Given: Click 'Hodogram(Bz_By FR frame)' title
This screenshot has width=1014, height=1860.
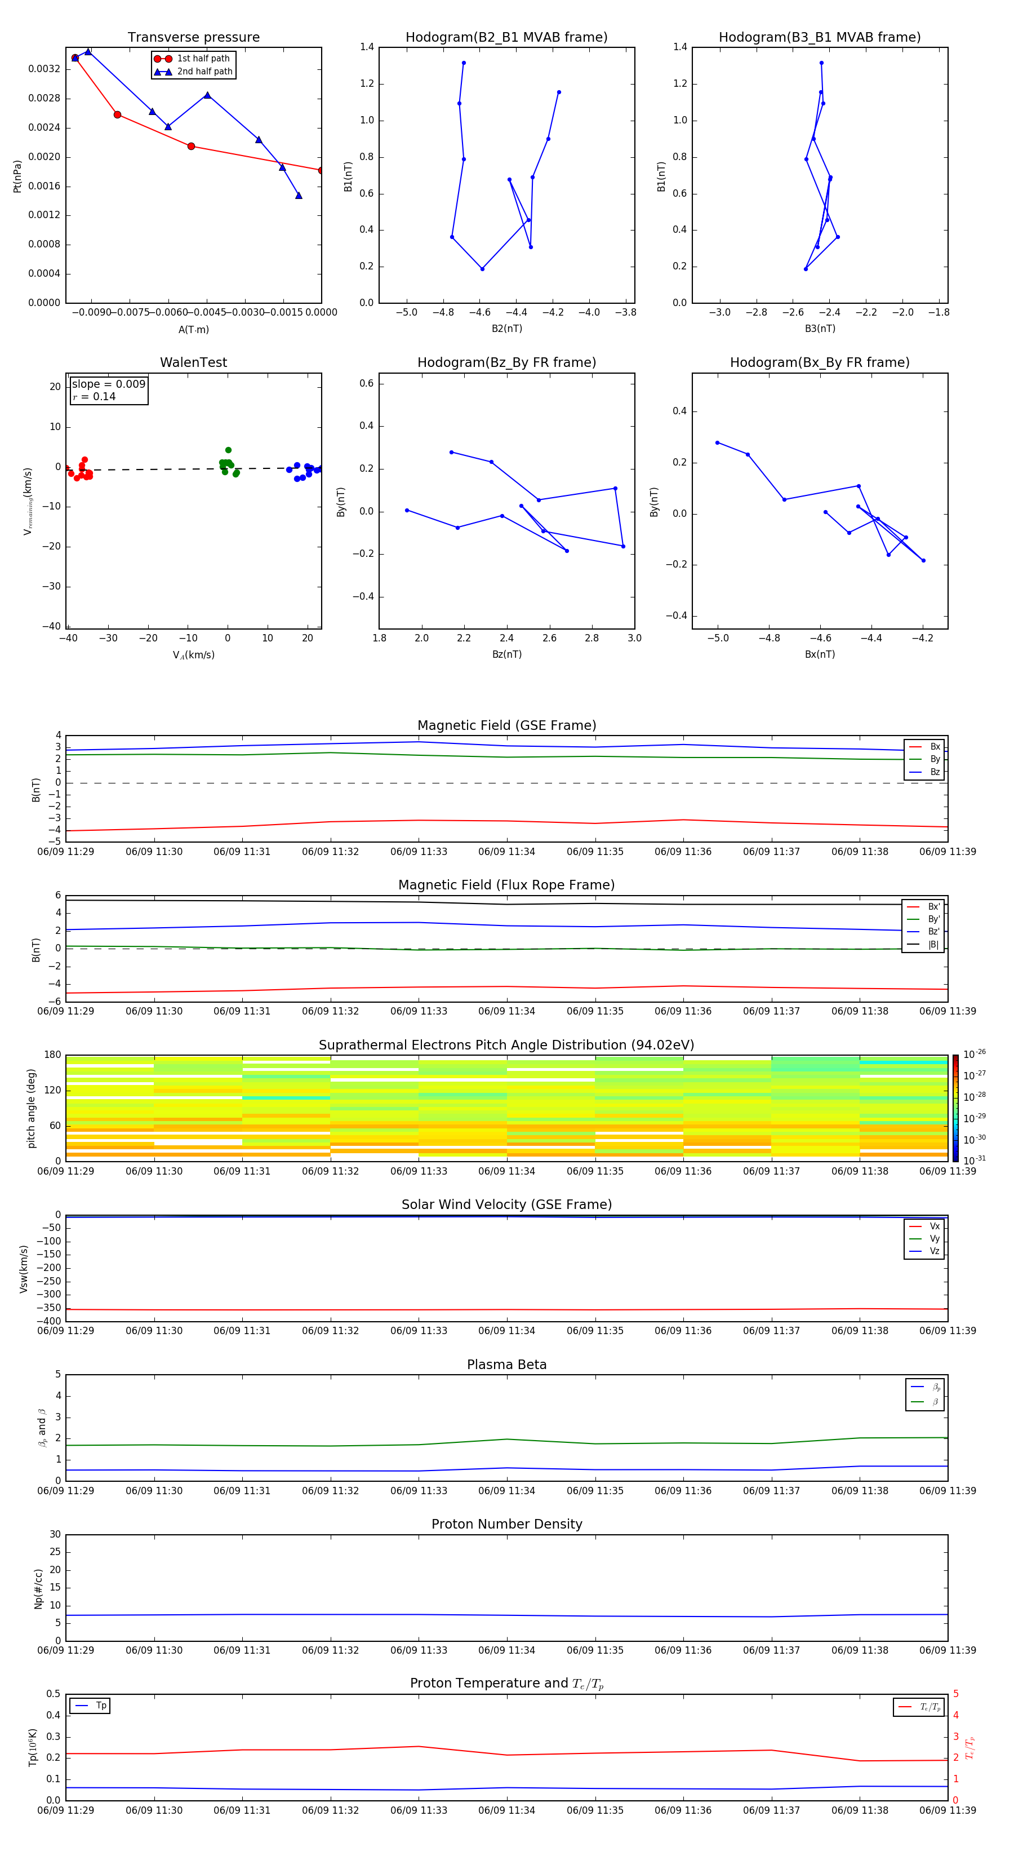Looking at the screenshot, I should [506, 362].
